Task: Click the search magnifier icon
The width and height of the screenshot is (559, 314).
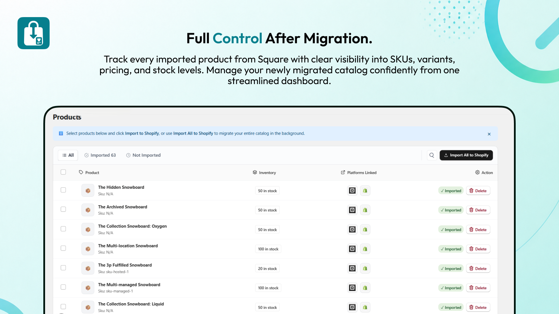Action: (432, 155)
